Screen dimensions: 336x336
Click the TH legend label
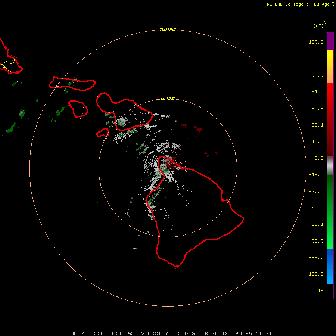321,290
